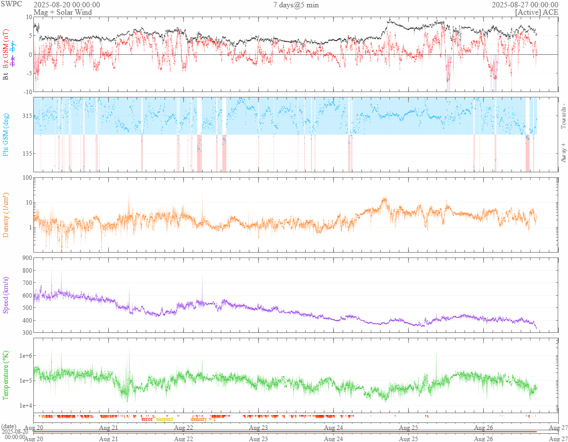Click the '1e+6' tick on the Temperature axis

pos(25,356)
